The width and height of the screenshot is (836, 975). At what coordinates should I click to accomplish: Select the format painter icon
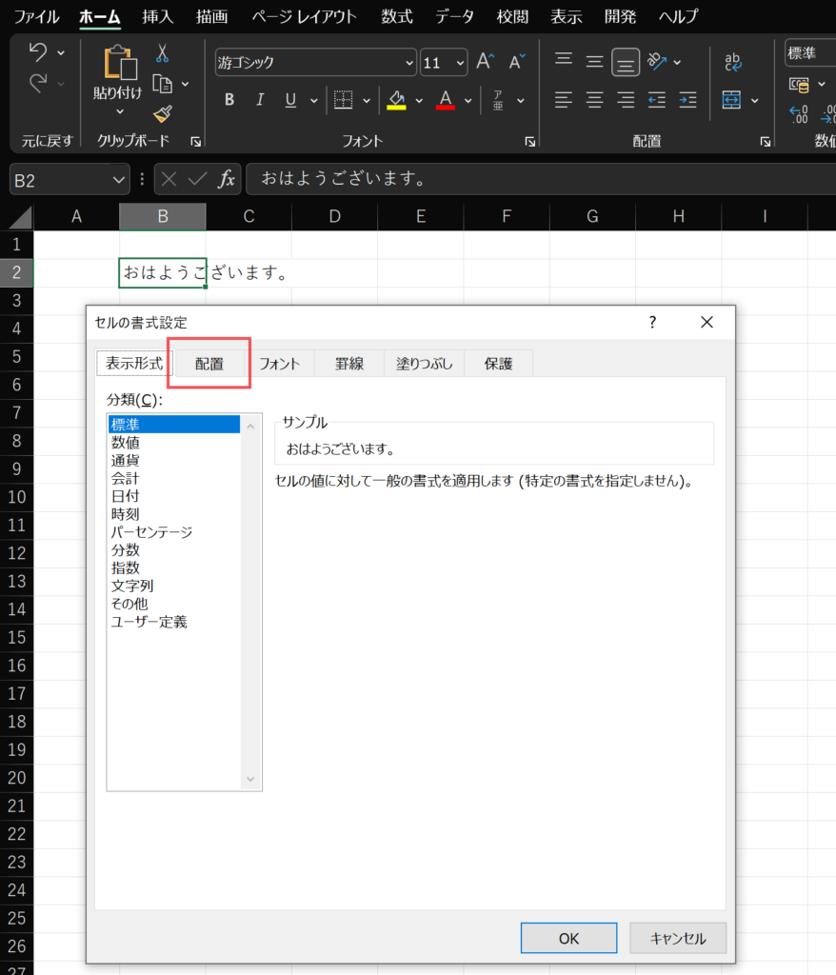click(x=163, y=113)
